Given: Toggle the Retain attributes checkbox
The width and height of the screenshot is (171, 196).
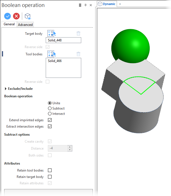Looking at the screenshot, I should pyautogui.click(x=50, y=183).
